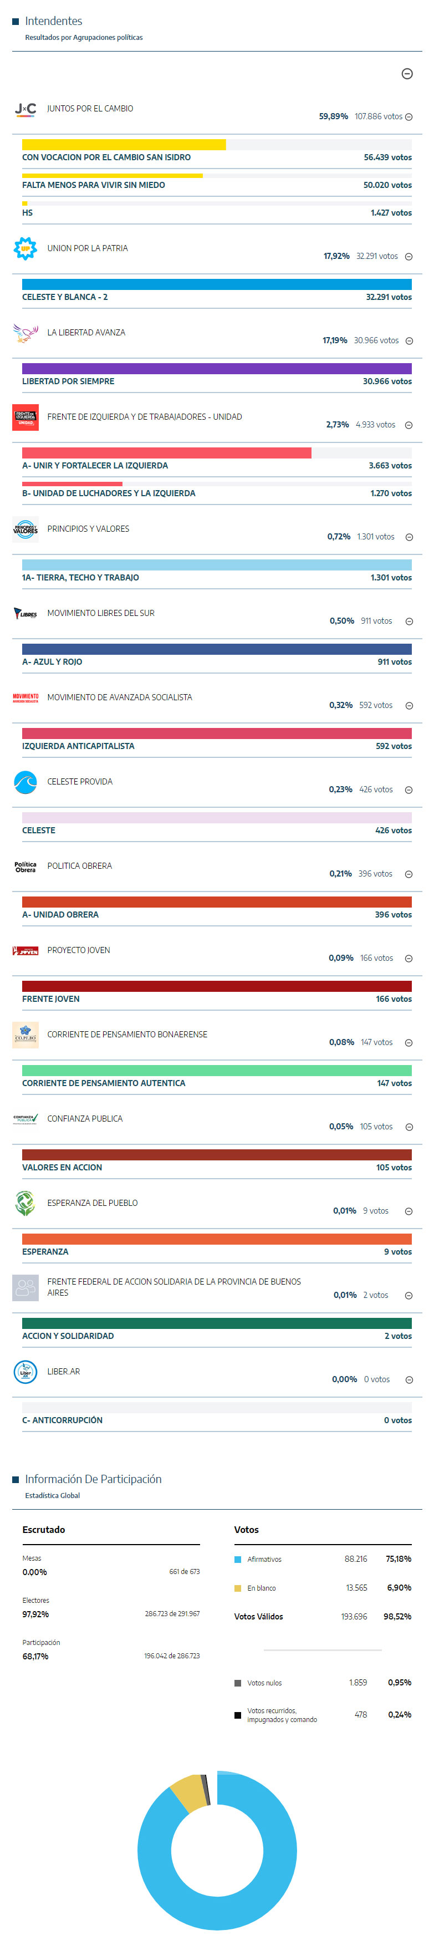Viewport: 434px width, 1951px height.
Task: Toggle the Principios y Valores list collapse
Action: click(x=409, y=537)
